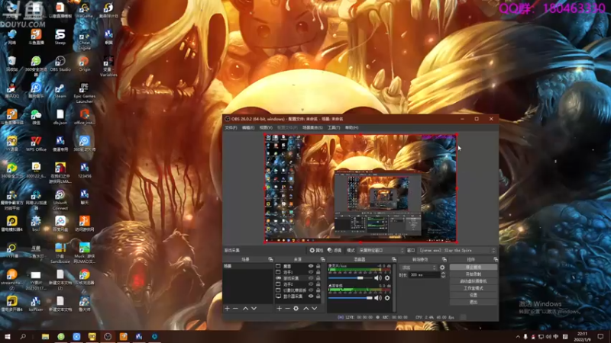
Task: Move selected source up in Sources list
Action: coord(306,309)
